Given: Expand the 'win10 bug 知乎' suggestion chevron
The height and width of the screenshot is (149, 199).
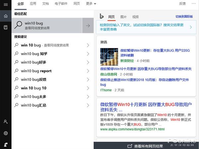Looking at the screenshot, I should point(88,54).
